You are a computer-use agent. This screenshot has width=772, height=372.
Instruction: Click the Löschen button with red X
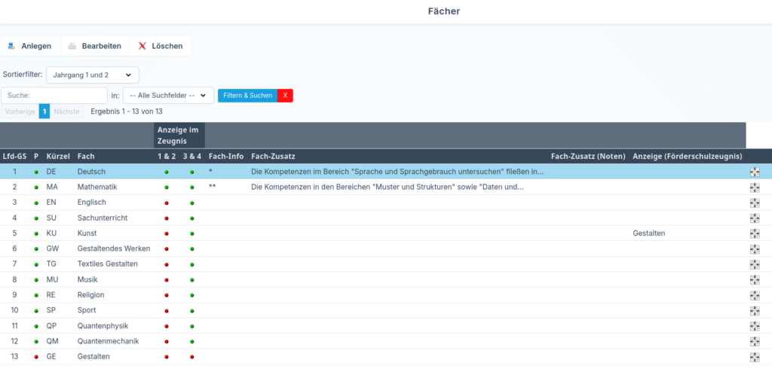[161, 46]
